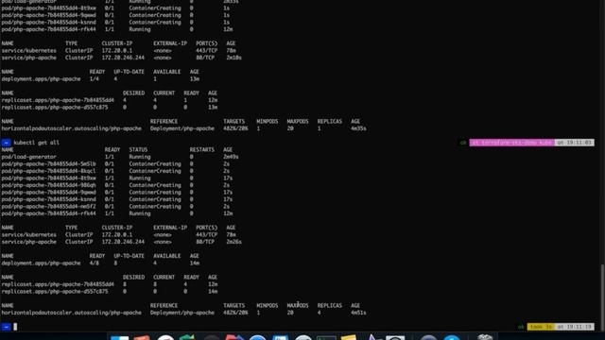This screenshot has width=605, height=340.
Task: Click the "kubectl get all" command text
Action: tap(36, 143)
